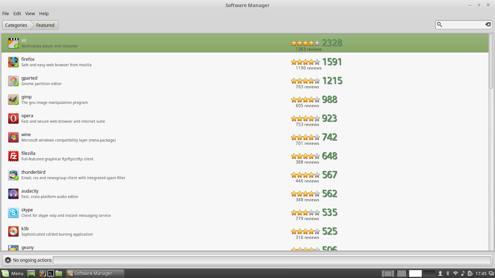Click the vlc application icon
495x278 pixels.
coord(13,43)
